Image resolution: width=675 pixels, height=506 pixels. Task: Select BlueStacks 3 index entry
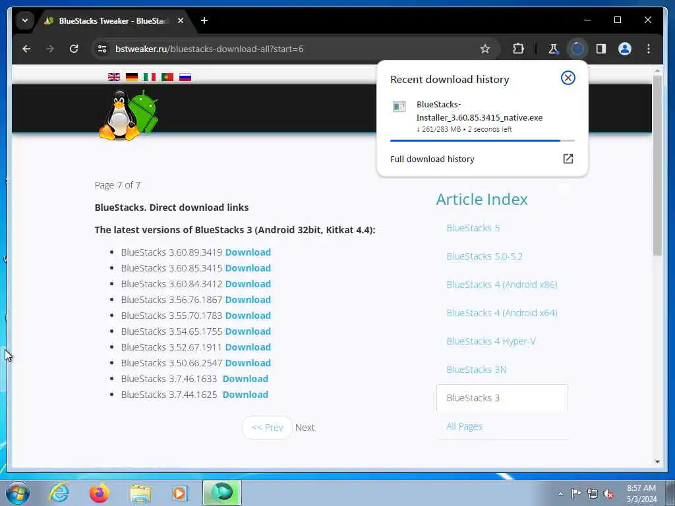tap(502, 398)
